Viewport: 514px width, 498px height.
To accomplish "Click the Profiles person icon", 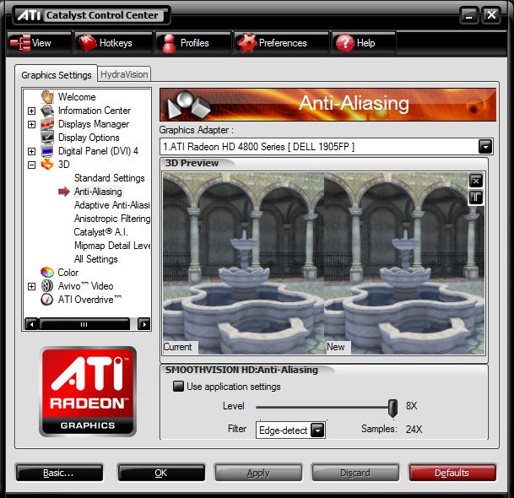I will click(169, 43).
